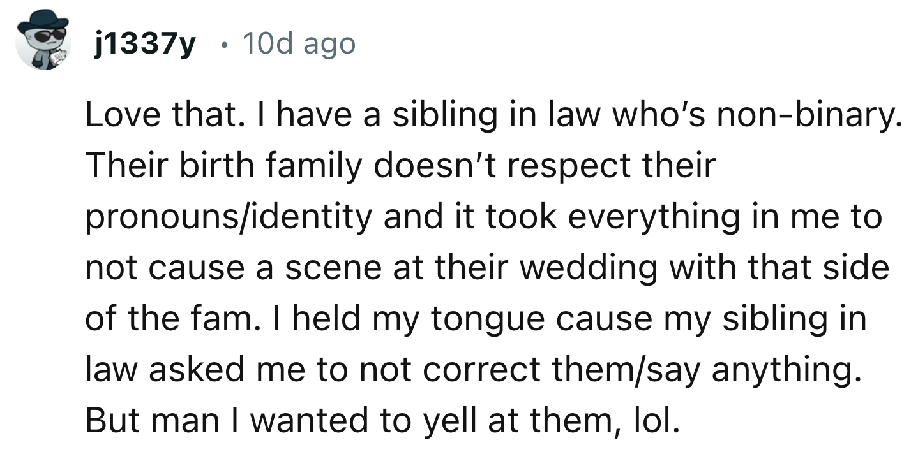
Task: Click the dot separator before the timestamp
Action: coord(222,44)
